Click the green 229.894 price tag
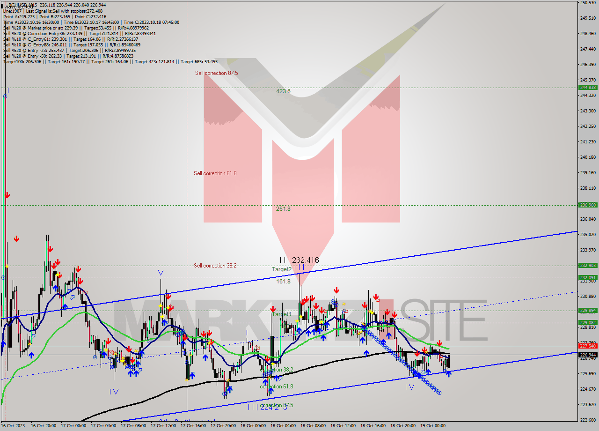Image resolution: width=599 pixels, height=431 pixels. [x=587, y=311]
